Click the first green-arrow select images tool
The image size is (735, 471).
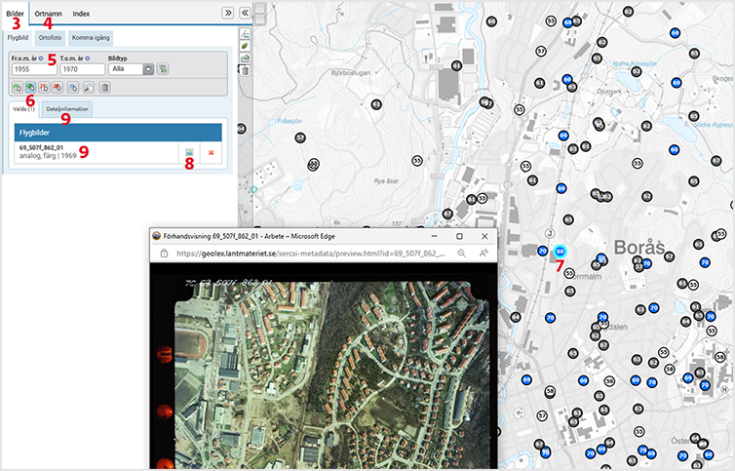tap(17, 87)
